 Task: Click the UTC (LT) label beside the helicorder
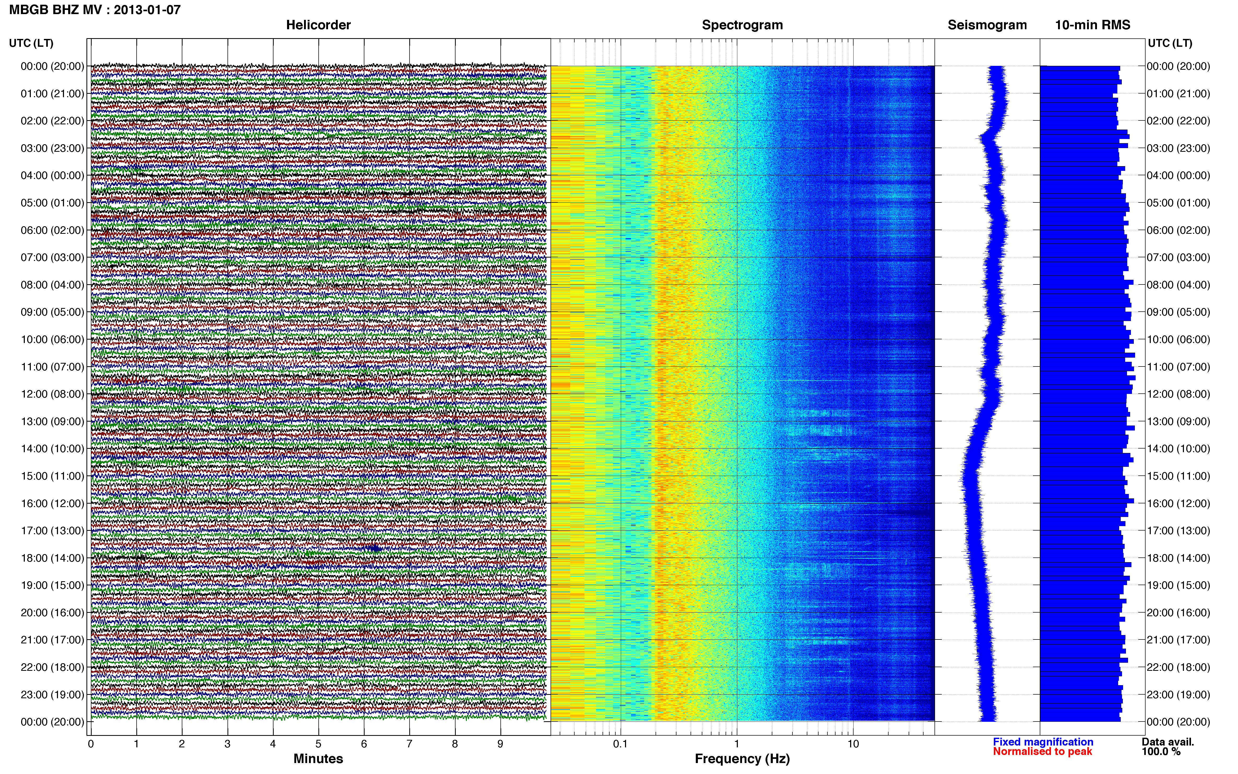[x=31, y=43]
